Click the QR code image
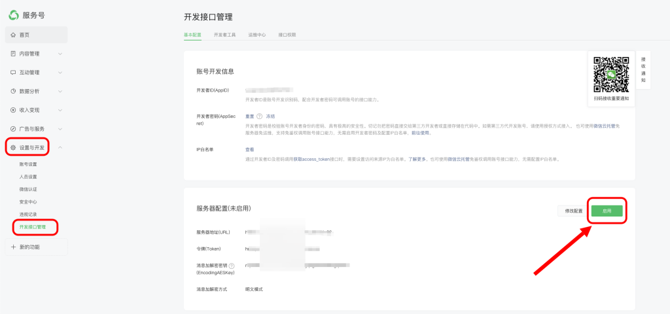This screenshot has height=314, width=670. [x=611, y=75]
